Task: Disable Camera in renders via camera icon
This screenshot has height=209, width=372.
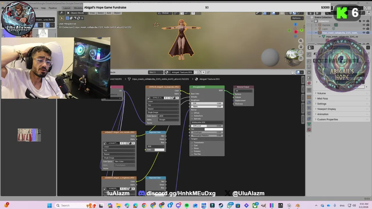Action: 368,25
